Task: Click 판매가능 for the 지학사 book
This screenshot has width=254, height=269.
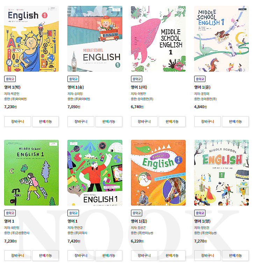Action: coord(109,255)
